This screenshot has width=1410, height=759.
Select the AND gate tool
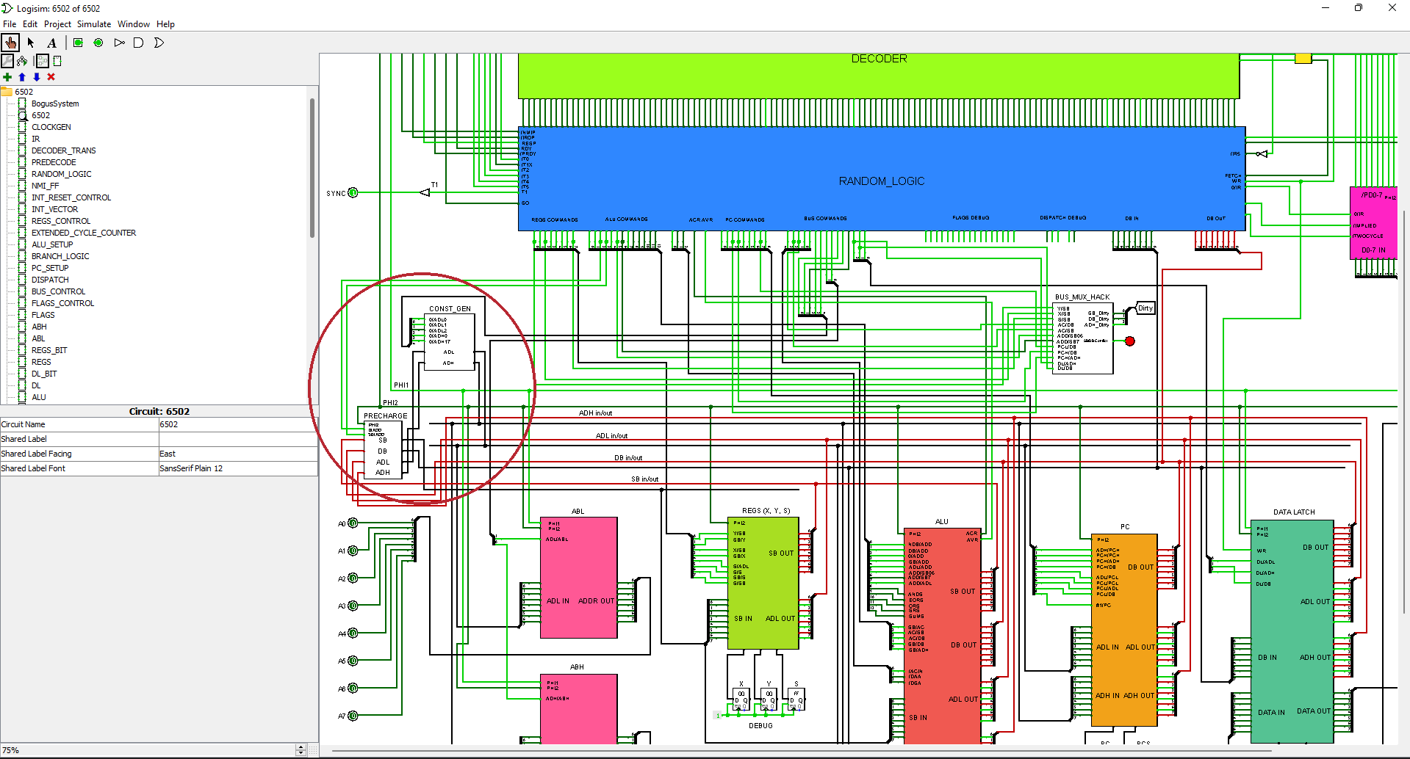pyautogui.click(x=138, y=43)
